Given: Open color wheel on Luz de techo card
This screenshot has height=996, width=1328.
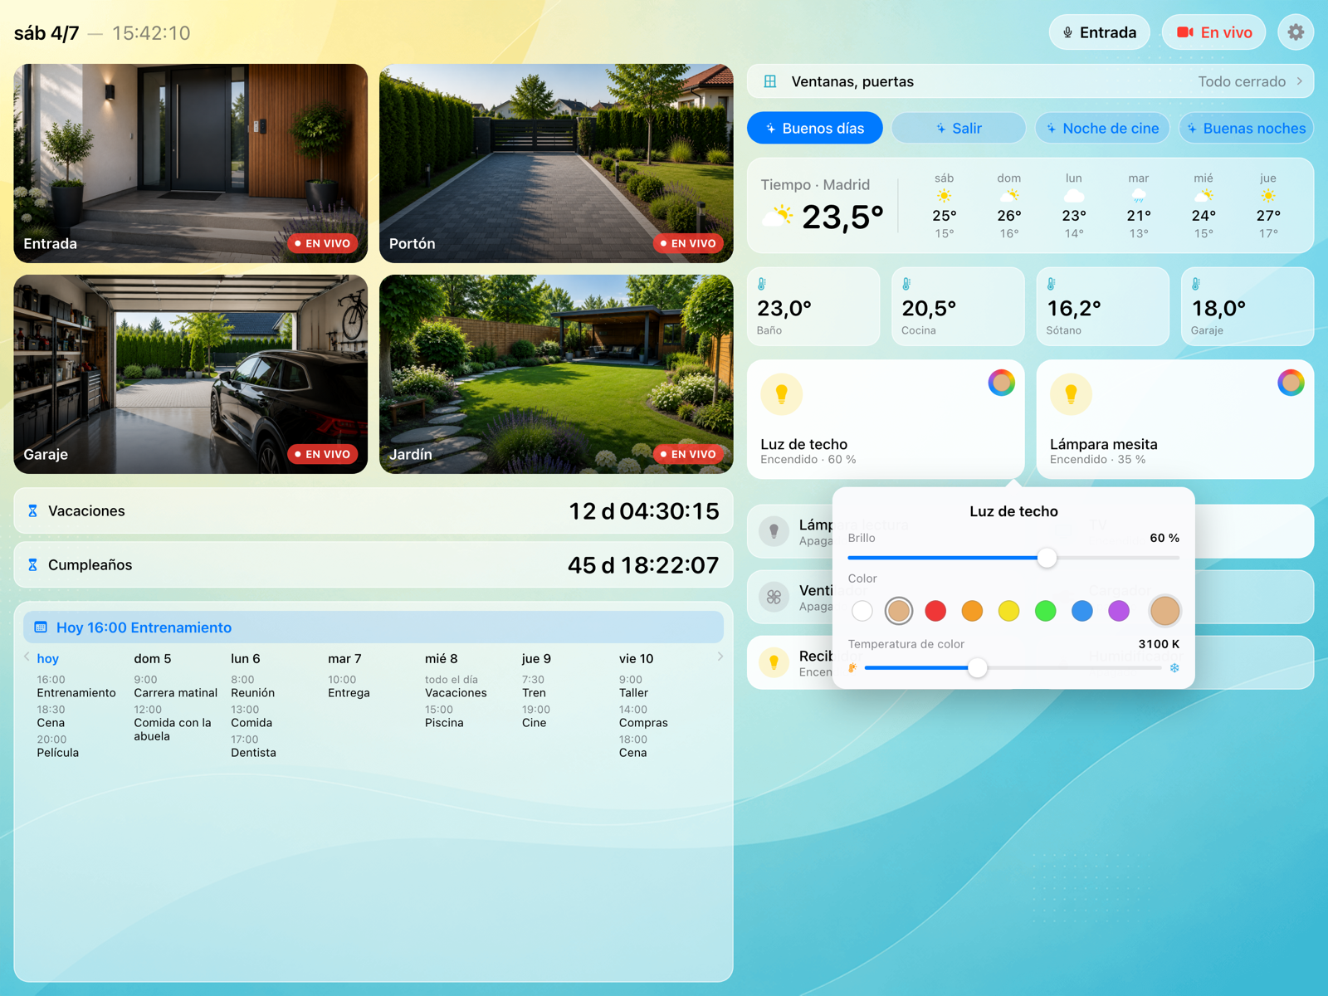Looking at the screenshot, I should pos(1002,383).
